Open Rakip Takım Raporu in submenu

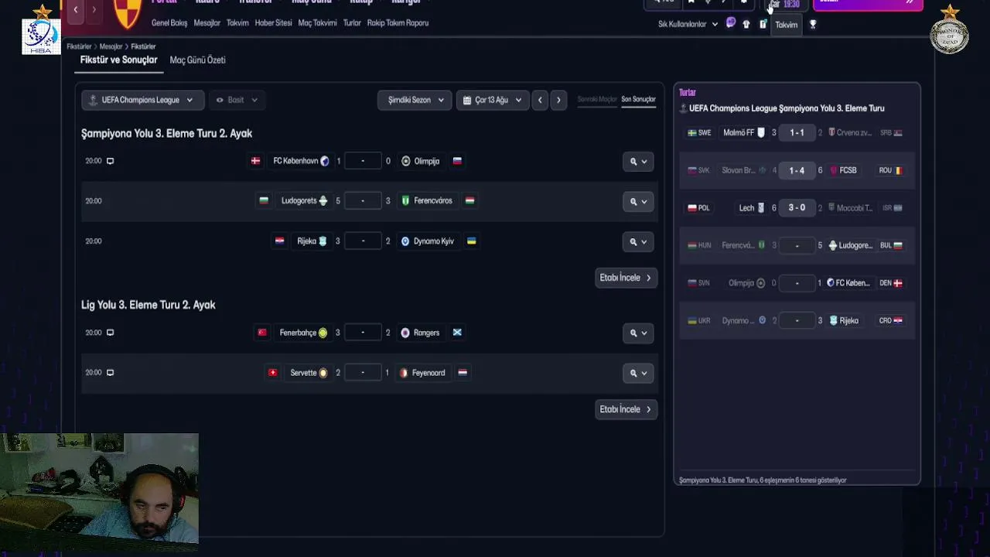click(x=398, y=23)
